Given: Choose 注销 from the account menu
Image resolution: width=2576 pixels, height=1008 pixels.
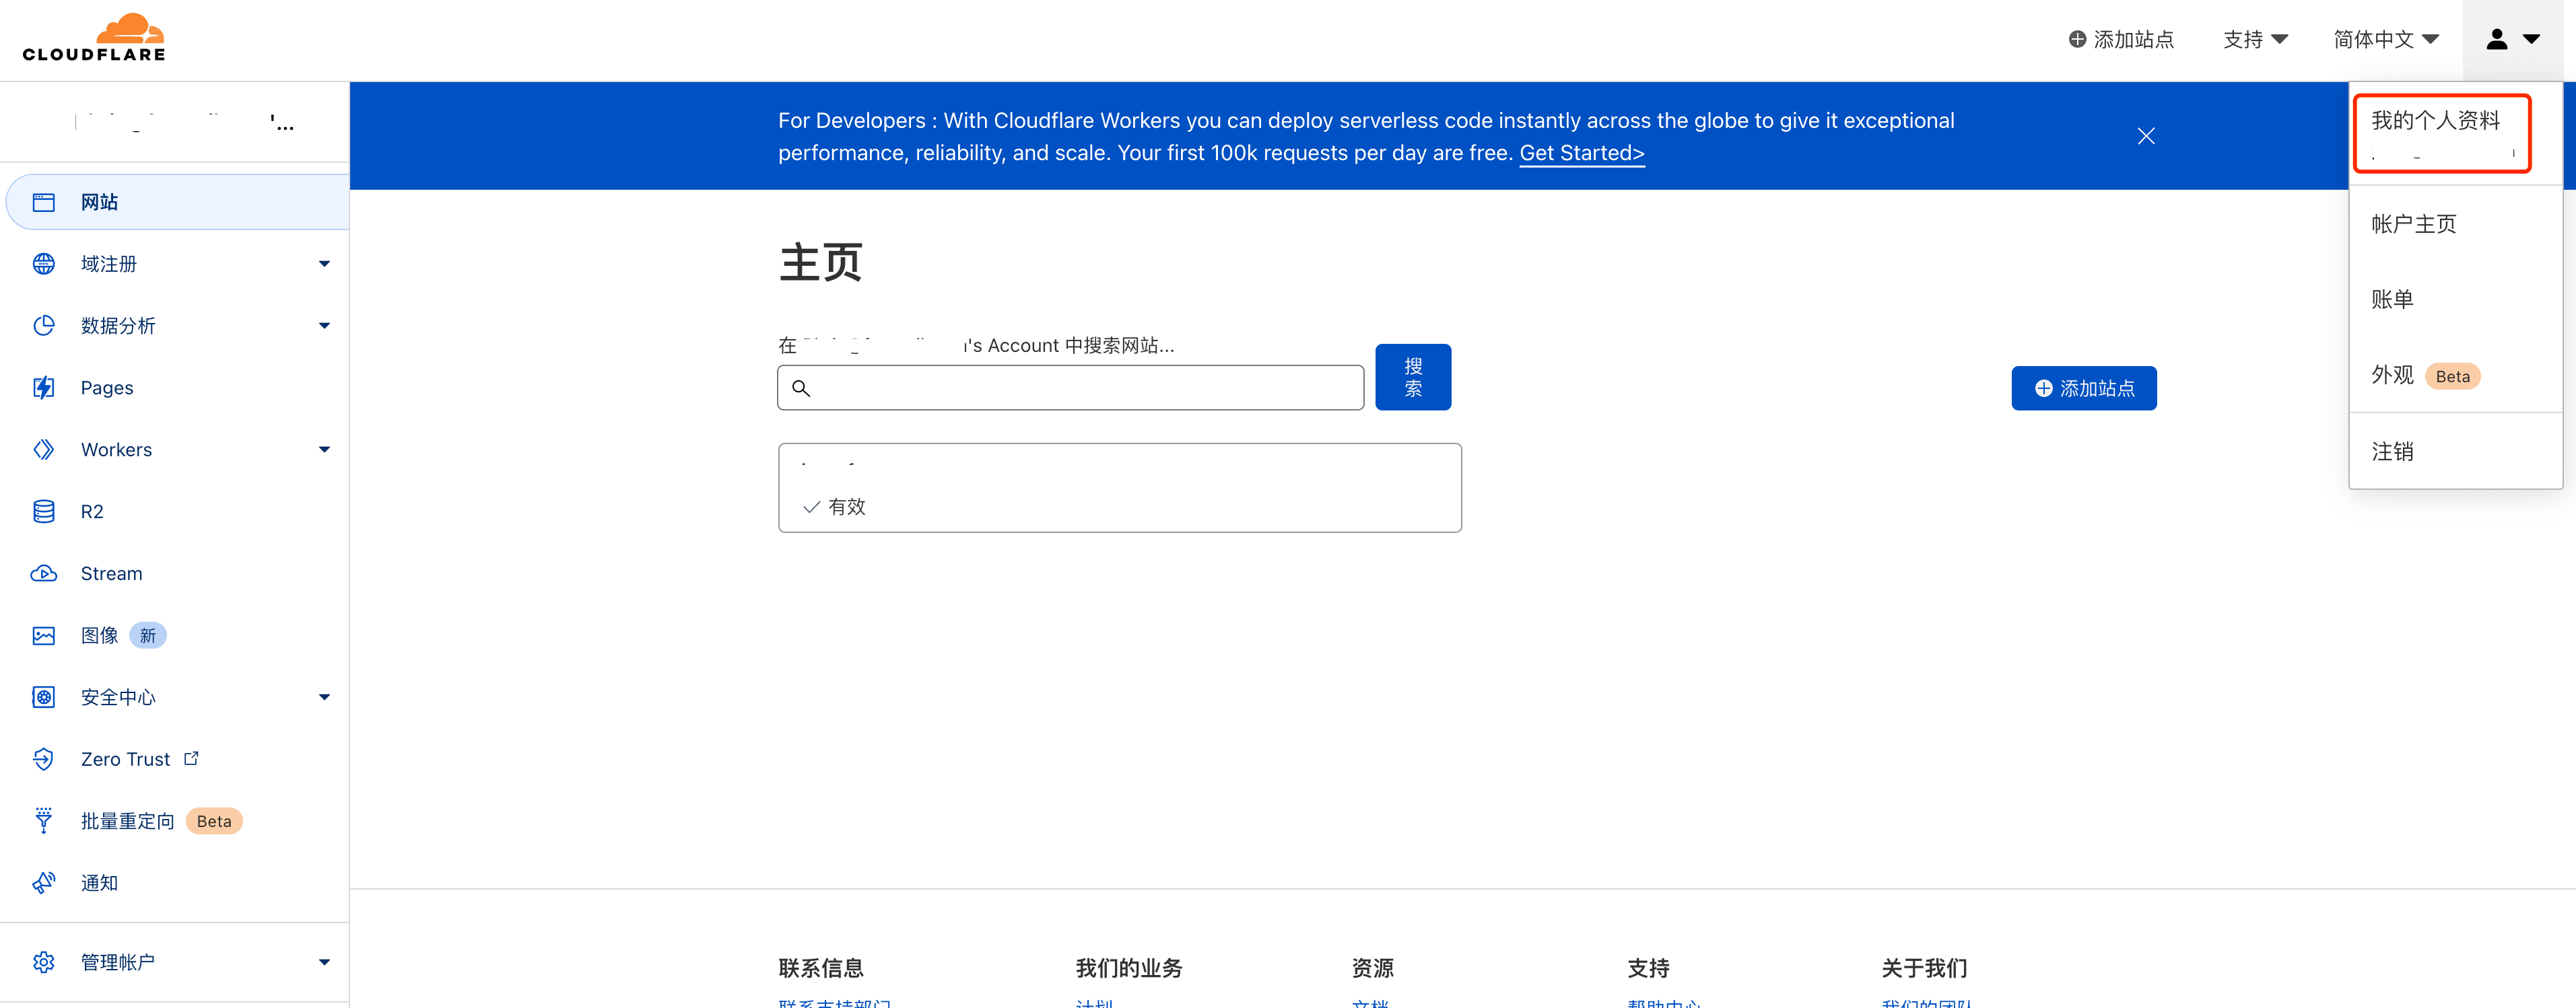Looking at the screenshot, I should click(x=2392, y=452).
